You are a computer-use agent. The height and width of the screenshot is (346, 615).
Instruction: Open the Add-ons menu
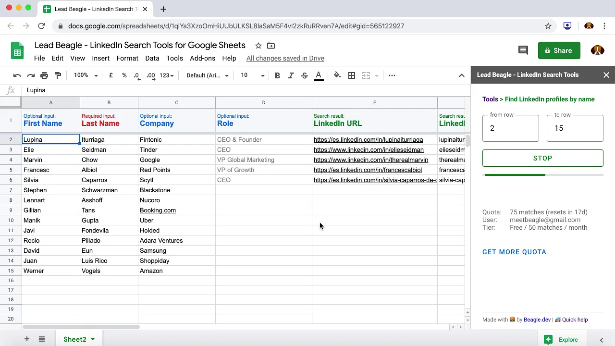click(202, 58)
